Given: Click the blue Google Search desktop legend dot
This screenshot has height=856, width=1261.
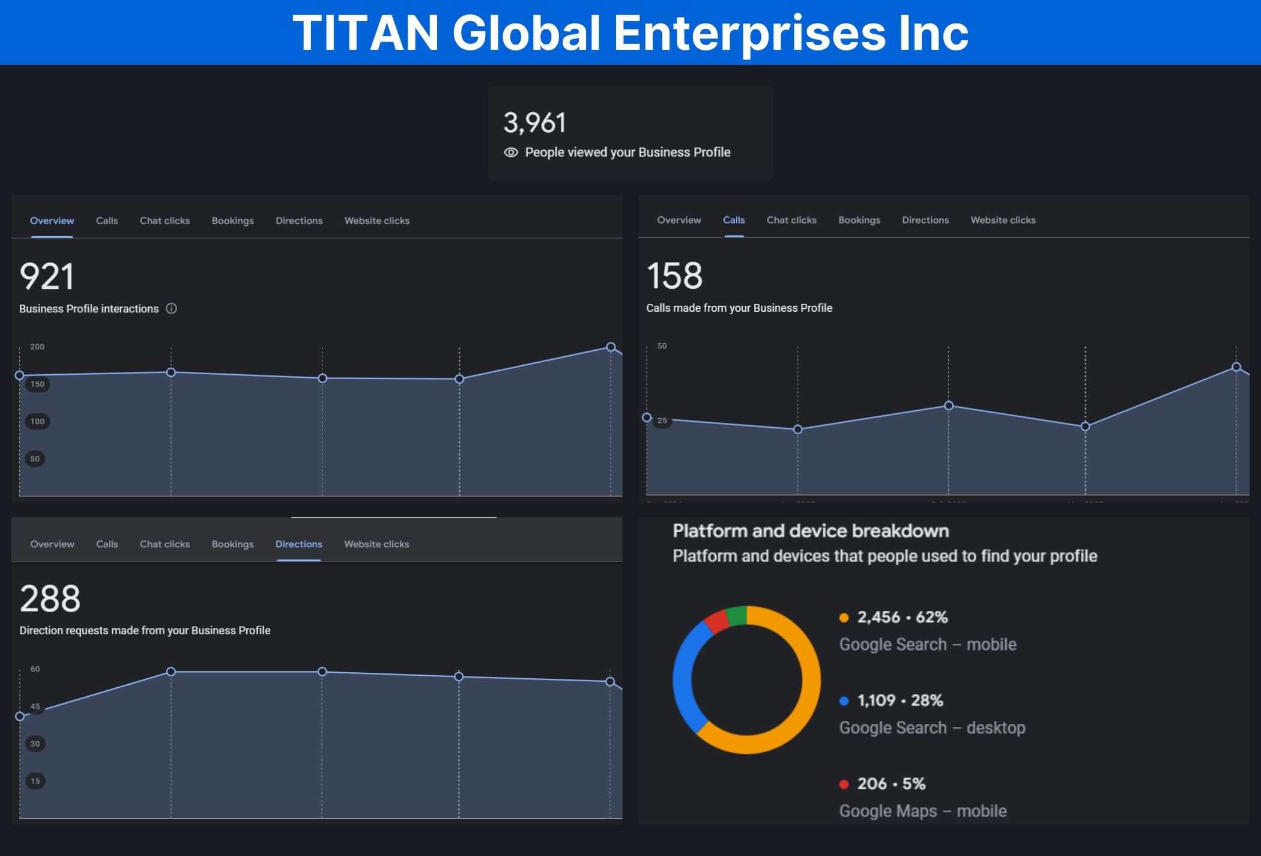Looking at the screenshot, I should [844, 701].
